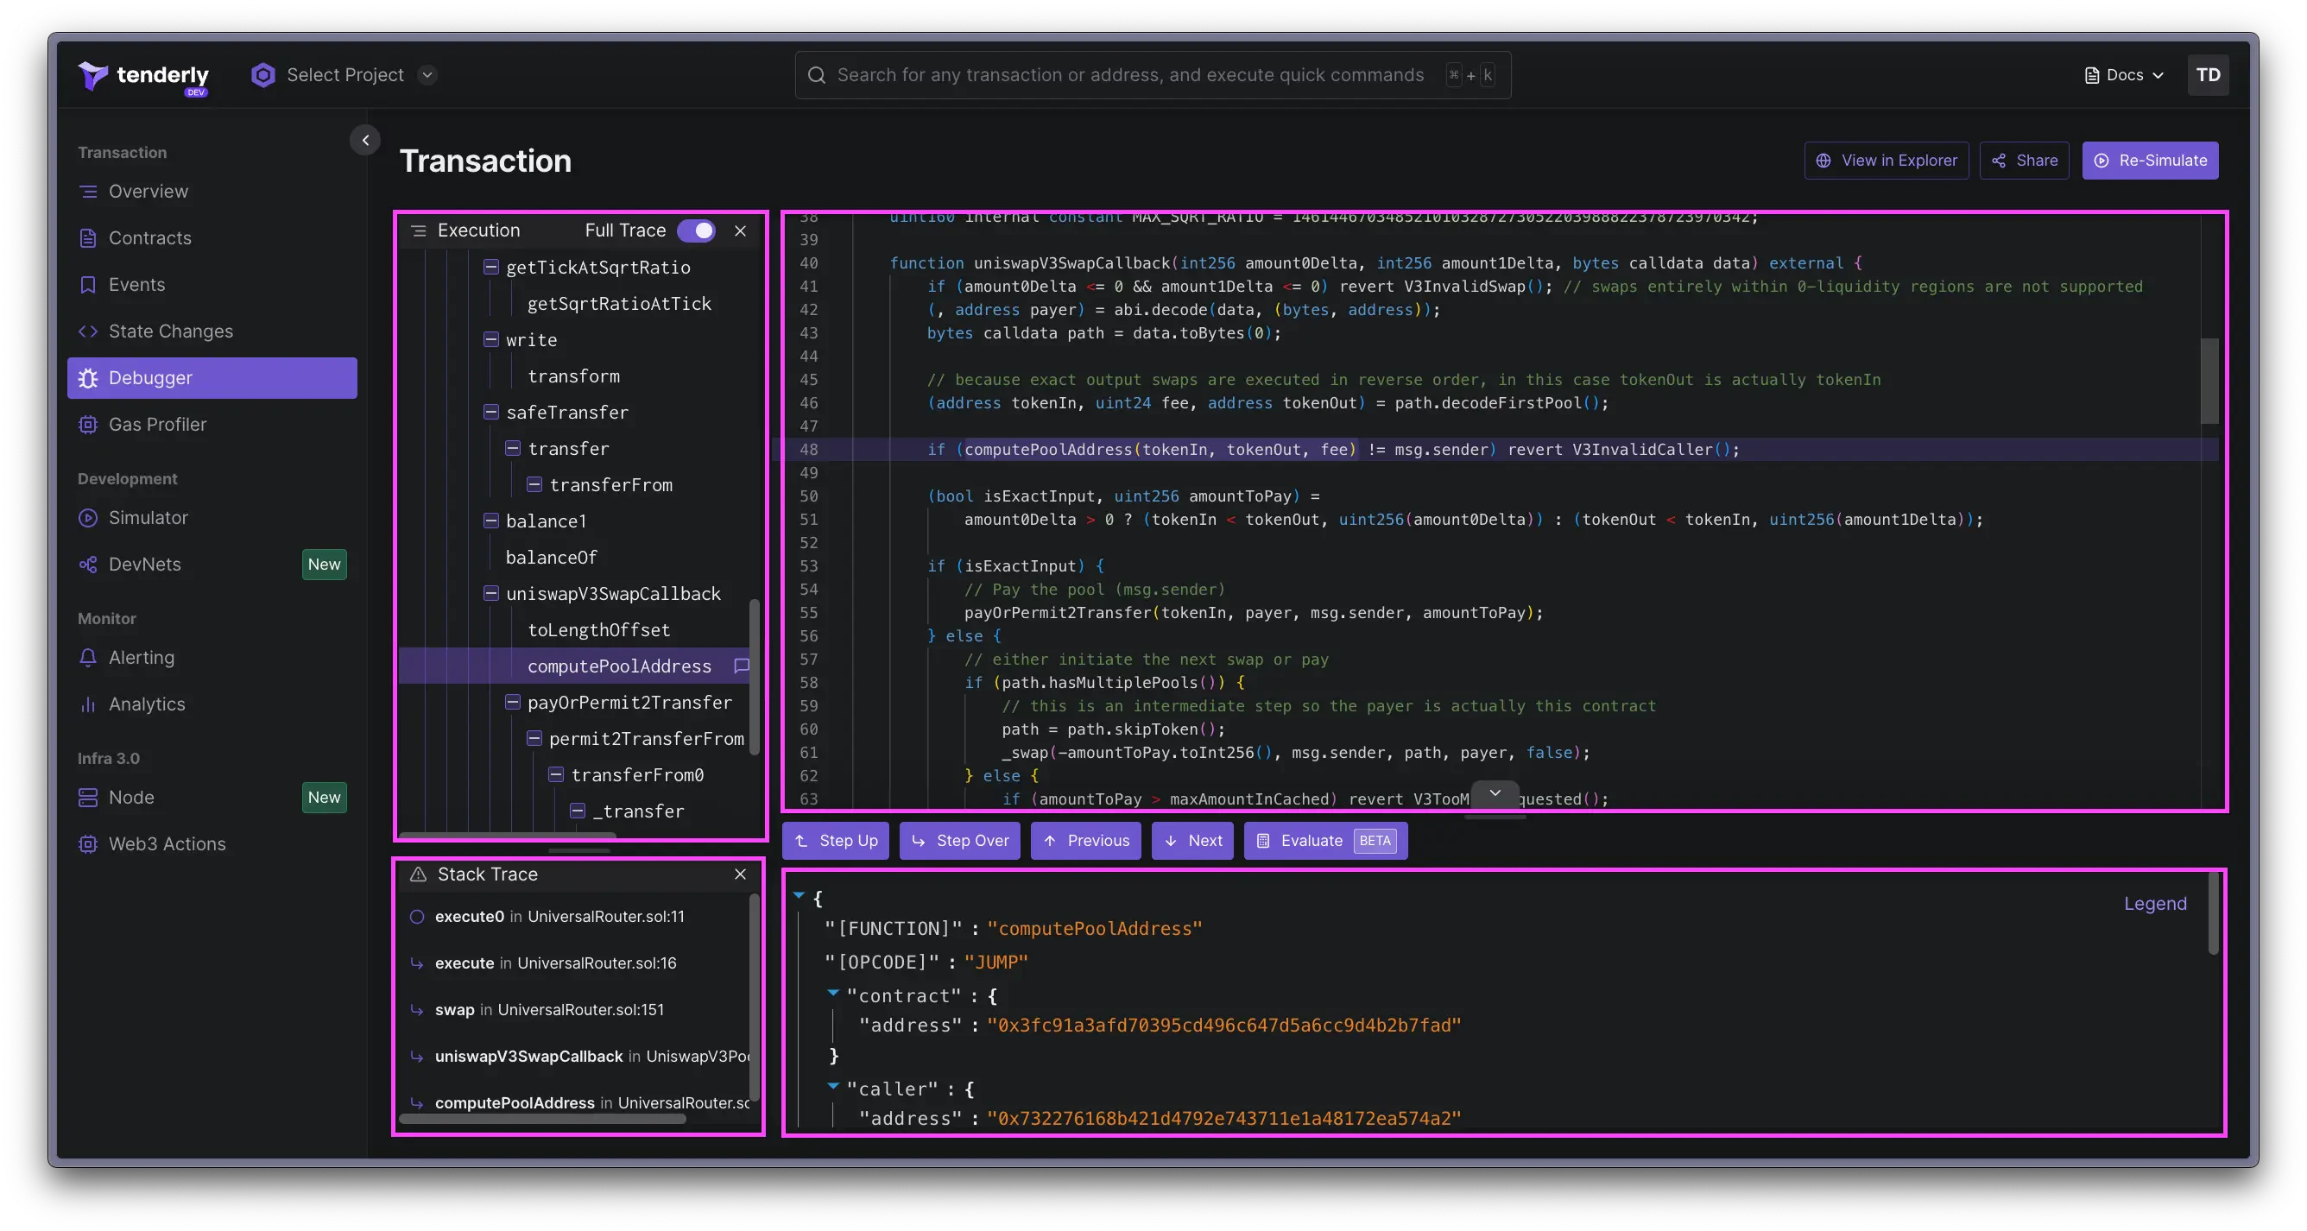This screenshot has height=1231, width=2307.
Task: Click the Node server icon
Action: coord(88,797)
